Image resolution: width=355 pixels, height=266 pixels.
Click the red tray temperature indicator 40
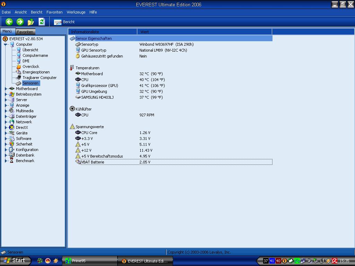tap(278, 261)
